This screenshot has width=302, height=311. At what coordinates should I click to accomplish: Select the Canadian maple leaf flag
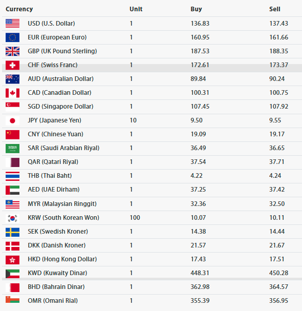[x=12, y=93]
